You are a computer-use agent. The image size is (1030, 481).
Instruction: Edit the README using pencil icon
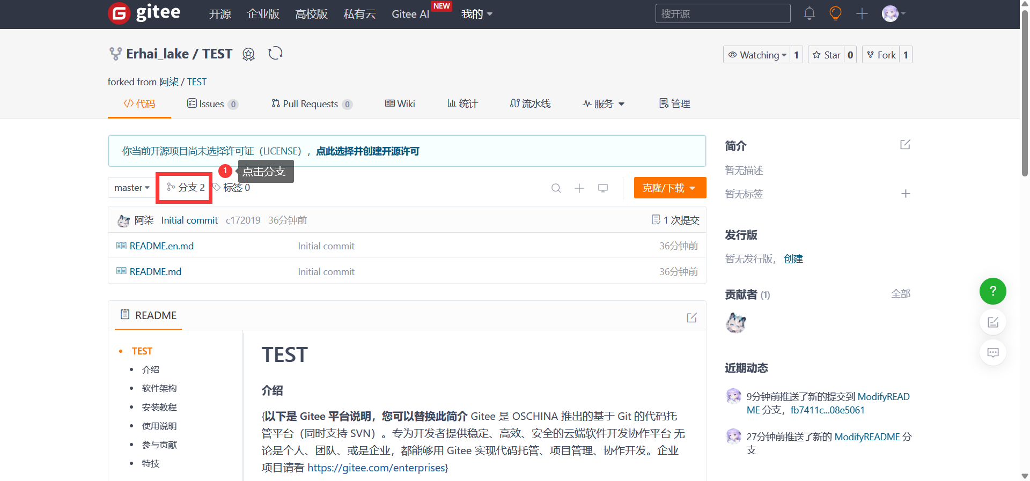691,317
